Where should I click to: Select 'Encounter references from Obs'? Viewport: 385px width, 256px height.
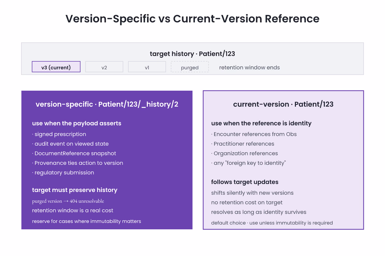tap(254, 134)
